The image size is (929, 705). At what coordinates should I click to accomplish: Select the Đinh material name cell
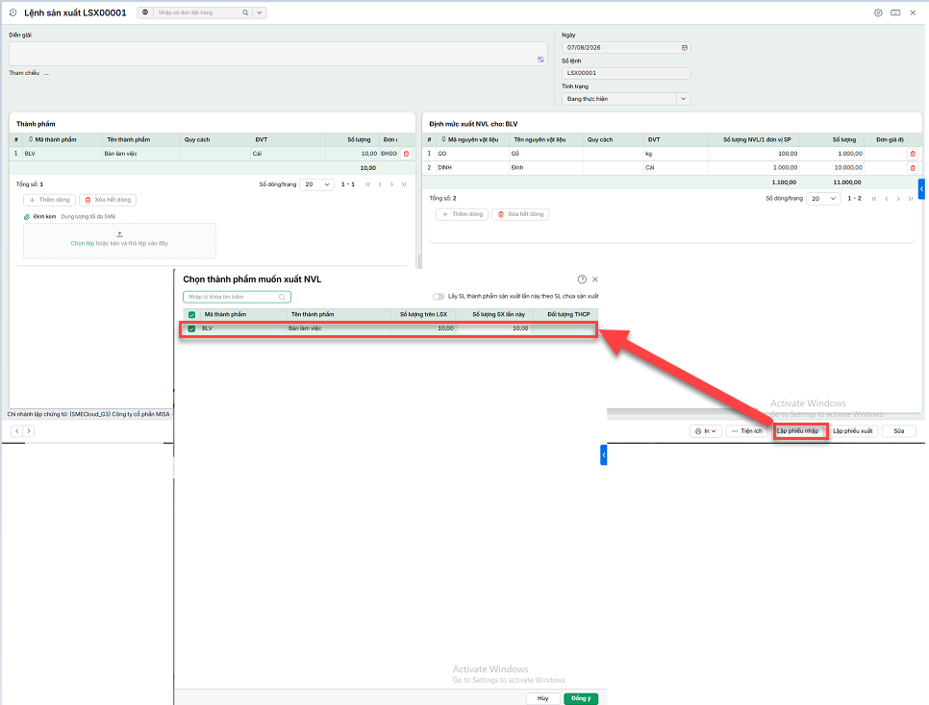tap(545, 167)
